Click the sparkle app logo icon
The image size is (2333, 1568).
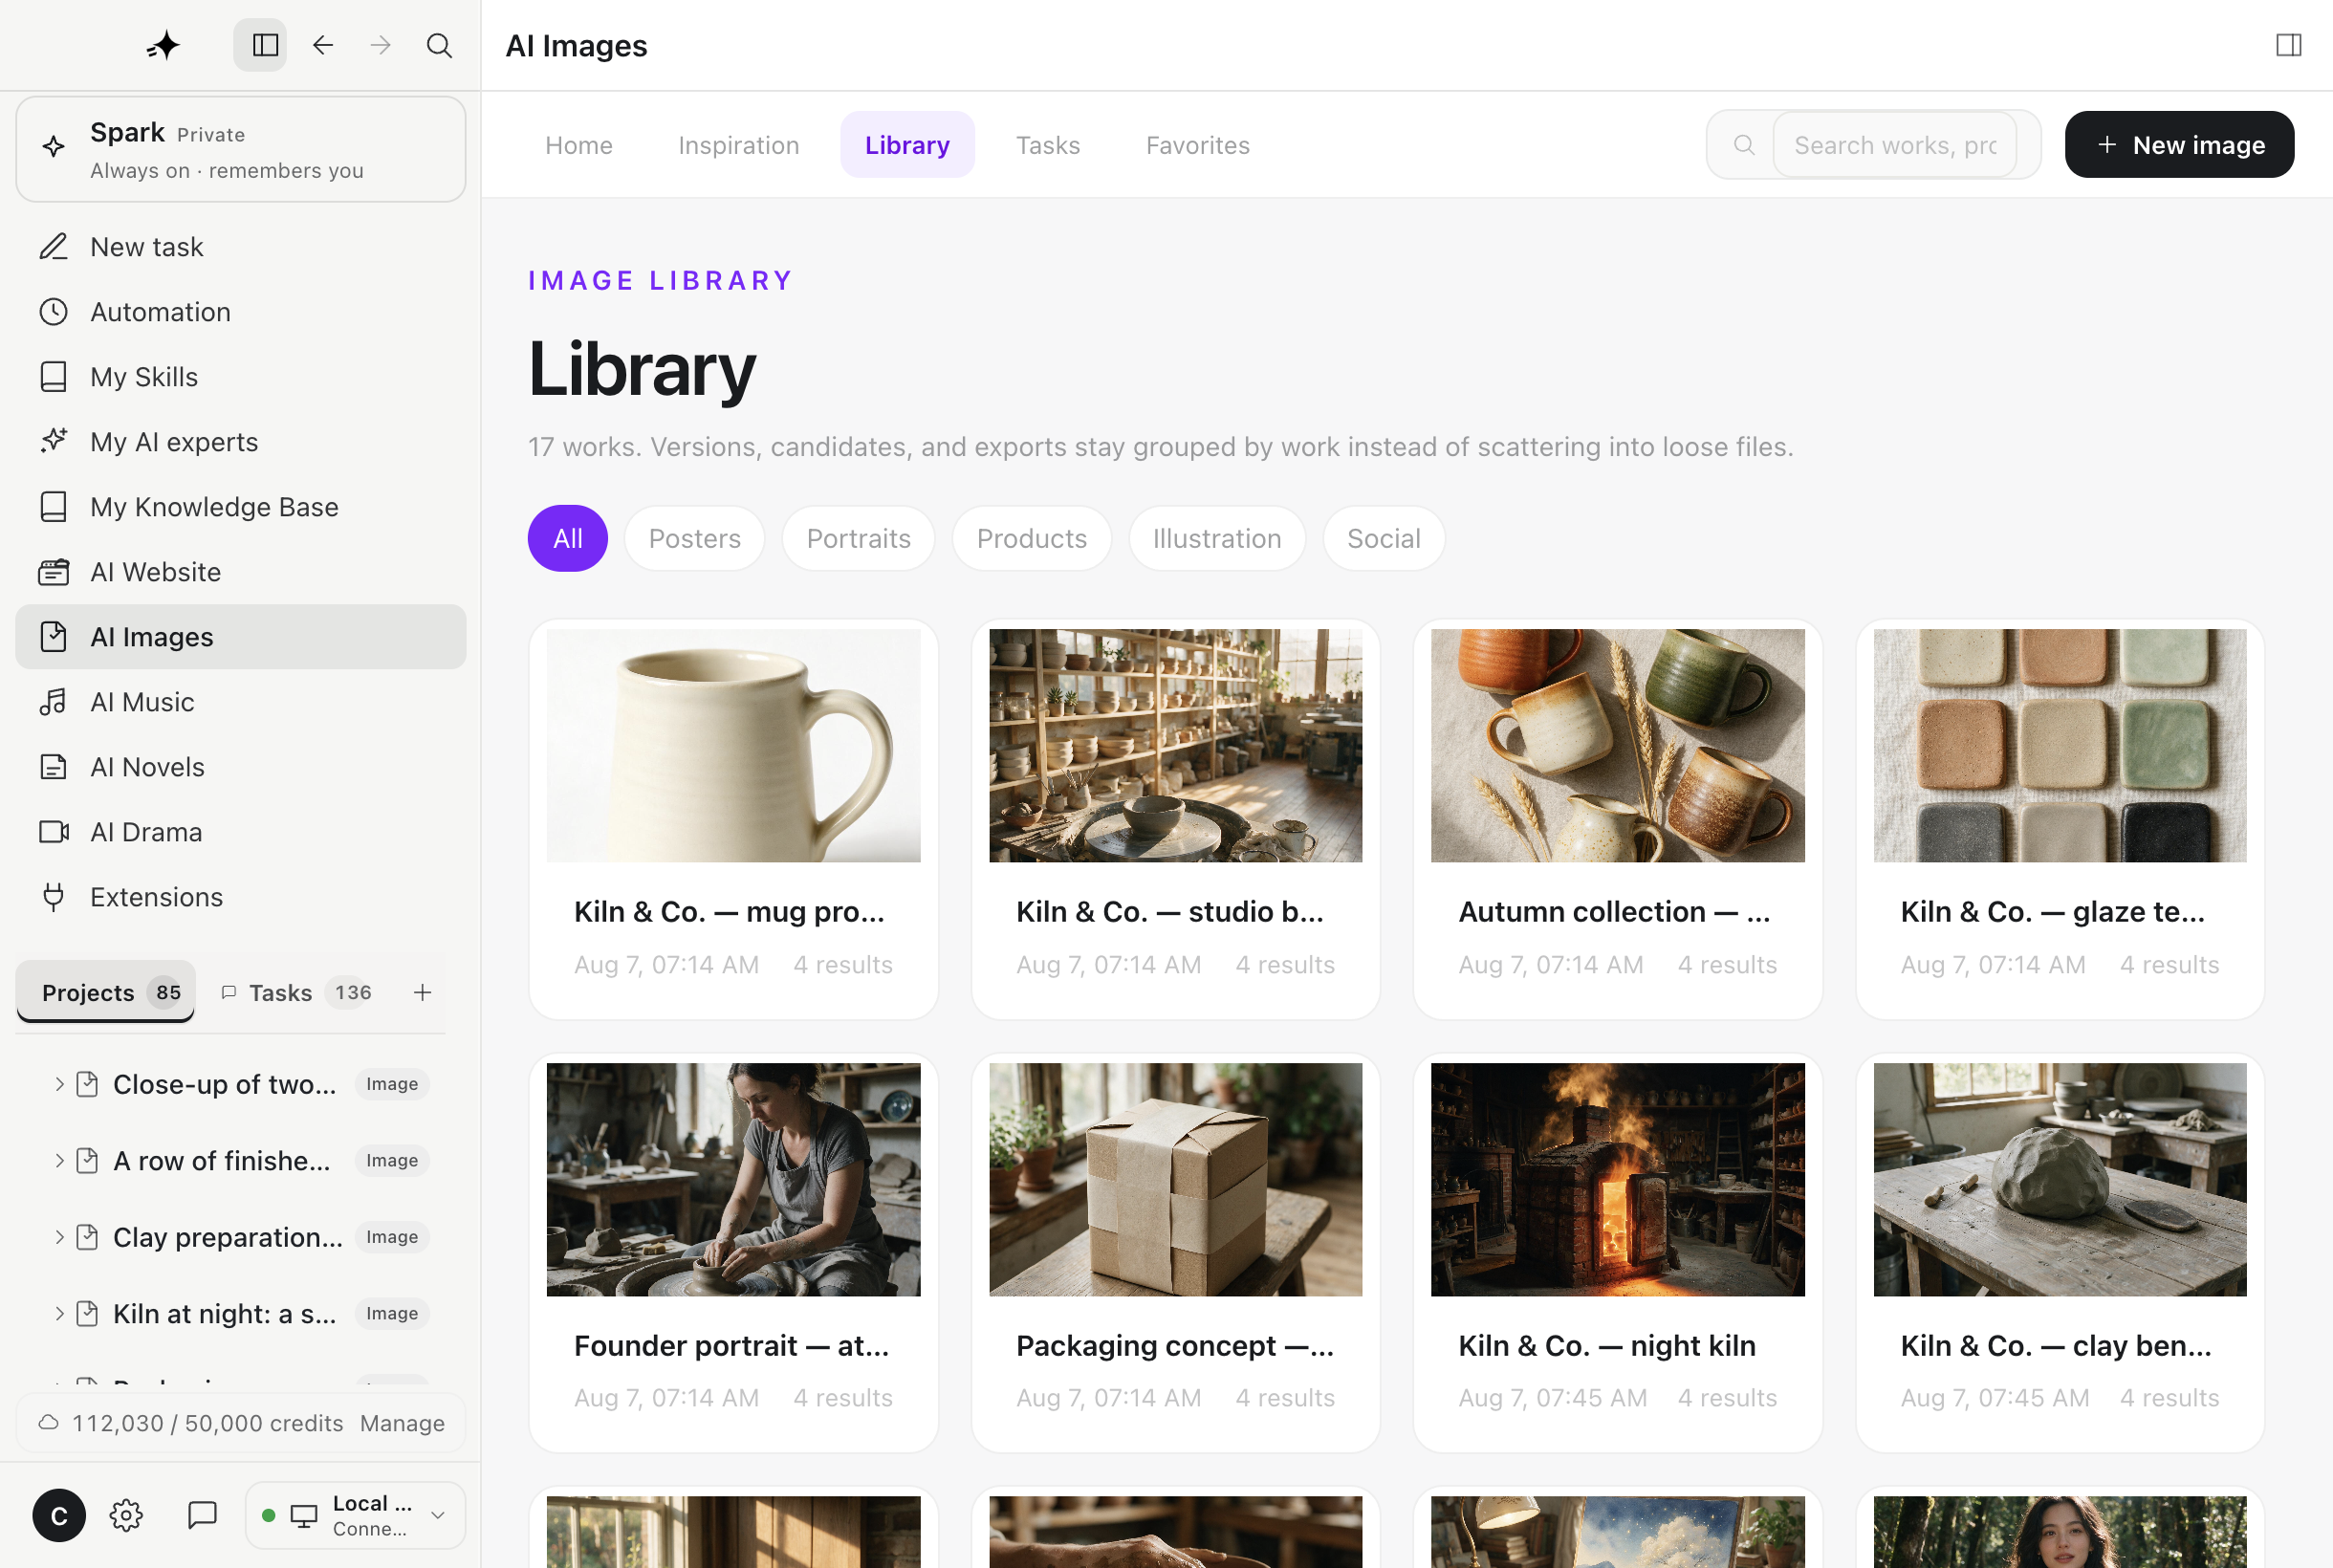[x=163, y=45]
